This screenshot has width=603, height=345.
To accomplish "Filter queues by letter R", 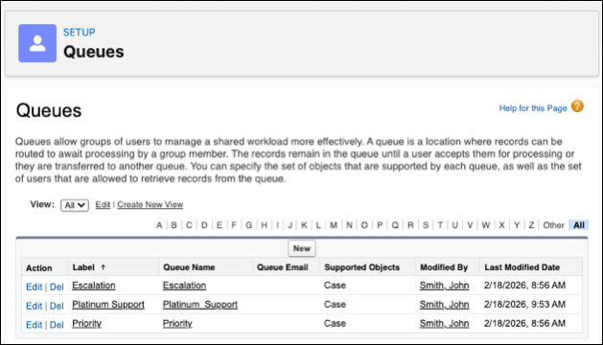I will pyautogui.click(x=410, y=225).
